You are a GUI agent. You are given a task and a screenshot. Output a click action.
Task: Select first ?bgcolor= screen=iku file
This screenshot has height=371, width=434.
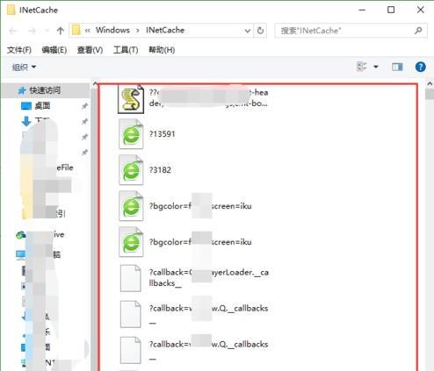pos(200,206)
